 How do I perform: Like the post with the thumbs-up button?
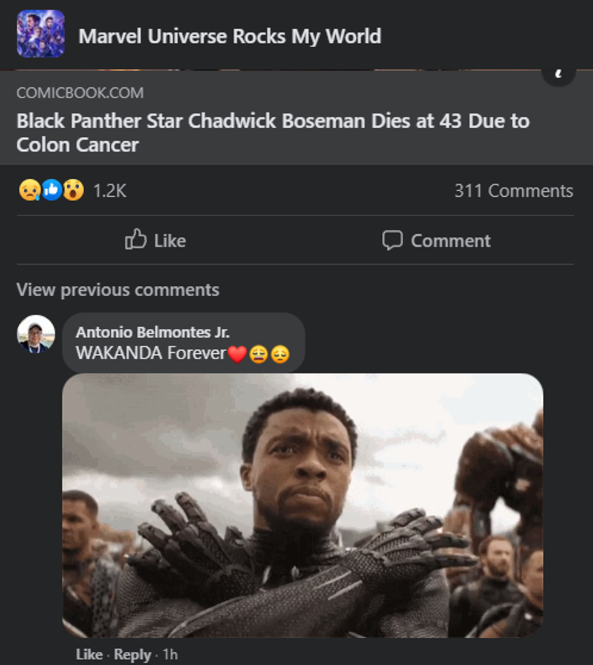[x=156, y=240]
